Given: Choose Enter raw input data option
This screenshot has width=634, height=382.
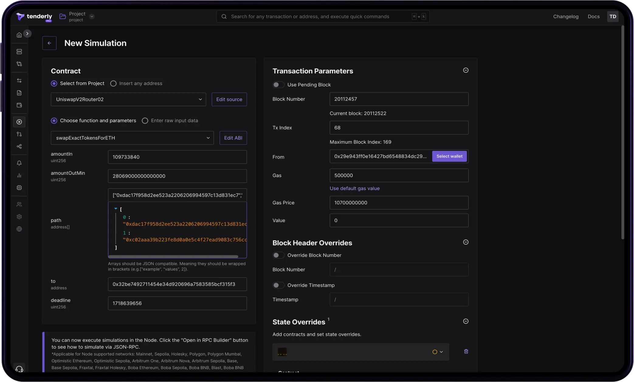Looking at the screenshot, I should [x=145, y=121].
